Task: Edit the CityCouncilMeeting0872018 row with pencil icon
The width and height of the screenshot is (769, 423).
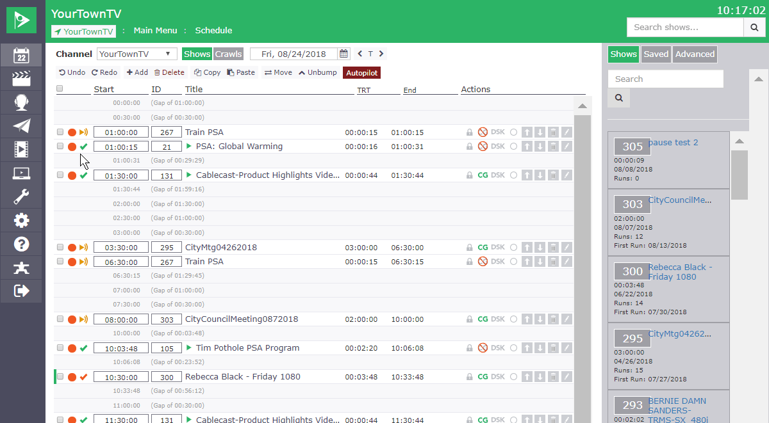Action: point(567,319)
